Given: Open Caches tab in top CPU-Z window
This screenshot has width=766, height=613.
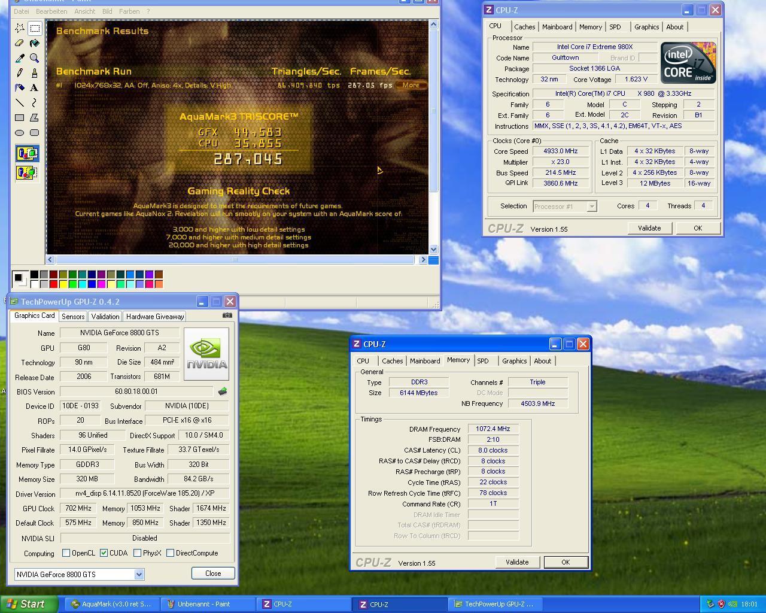Looking at the screenshot, I should [x=524, y=27].
